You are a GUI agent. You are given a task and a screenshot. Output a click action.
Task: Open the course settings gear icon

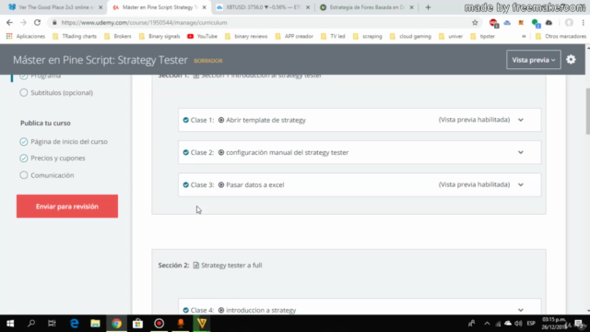[x=571, y=59]
